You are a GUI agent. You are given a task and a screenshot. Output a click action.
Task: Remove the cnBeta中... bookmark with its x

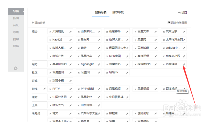coord(164,48)
